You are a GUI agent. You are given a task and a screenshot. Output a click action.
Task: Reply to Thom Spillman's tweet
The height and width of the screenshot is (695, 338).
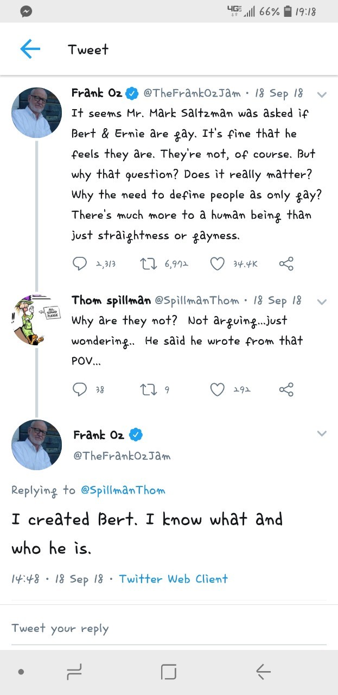tap(79, 389)
